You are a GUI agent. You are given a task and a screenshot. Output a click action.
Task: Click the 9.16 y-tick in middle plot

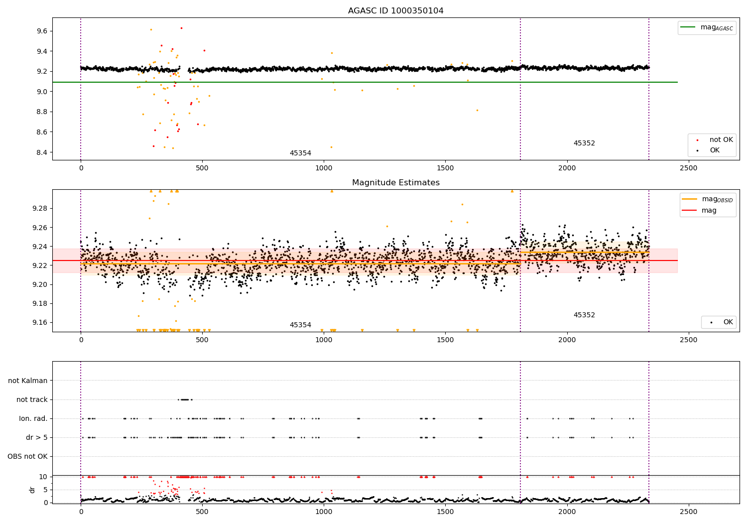40,323
